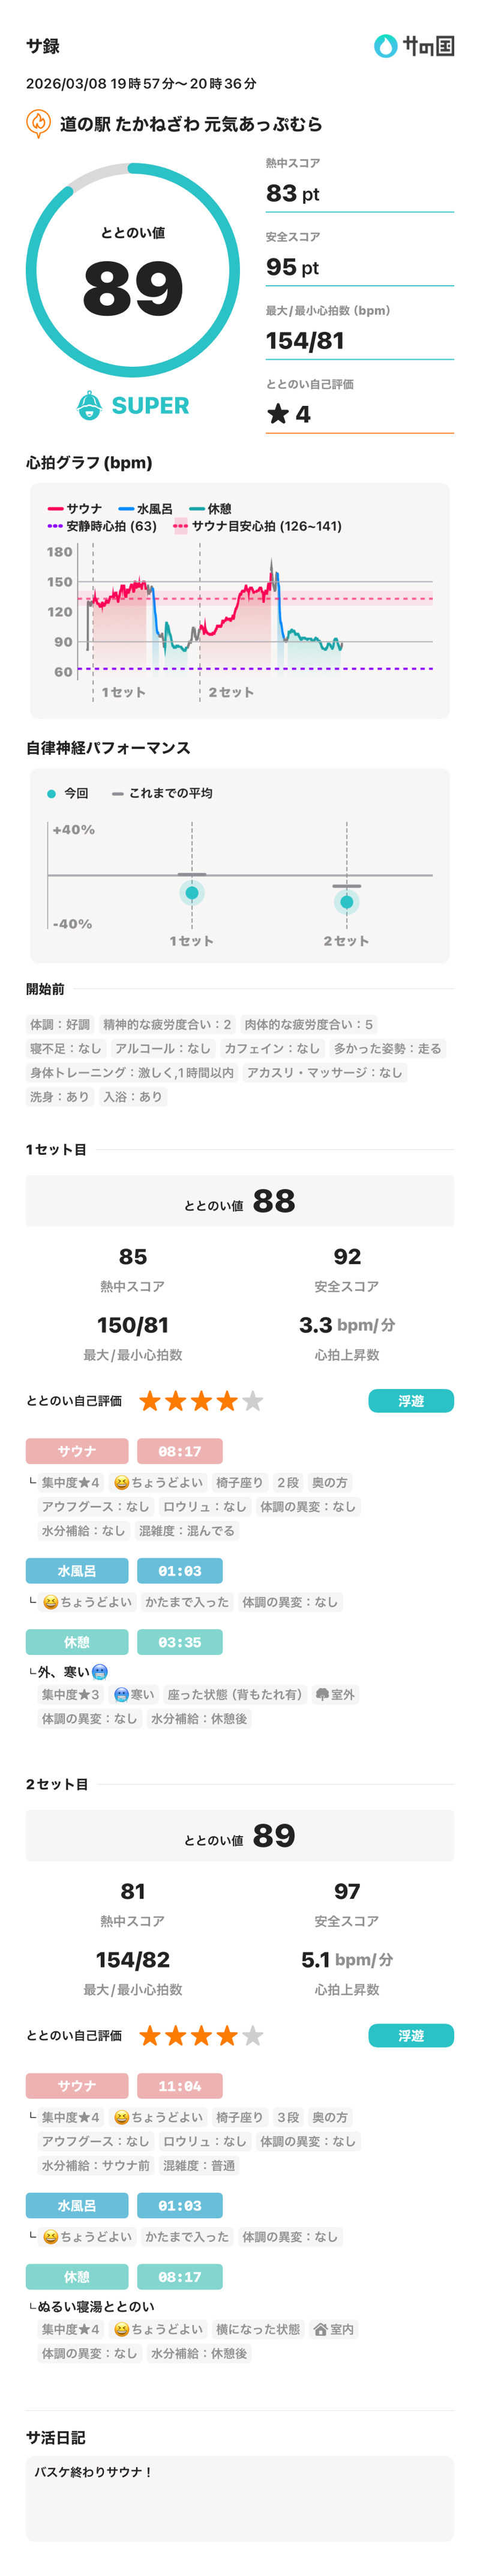Click the ととのい値 89 circular progress ring
480x2576 pixels.
[133, 270]
